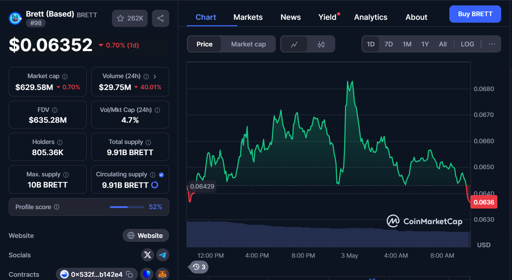512x280 pixels.
Task: Click the 0.70% (1d) change text
Action: click(x=122, y=45)
